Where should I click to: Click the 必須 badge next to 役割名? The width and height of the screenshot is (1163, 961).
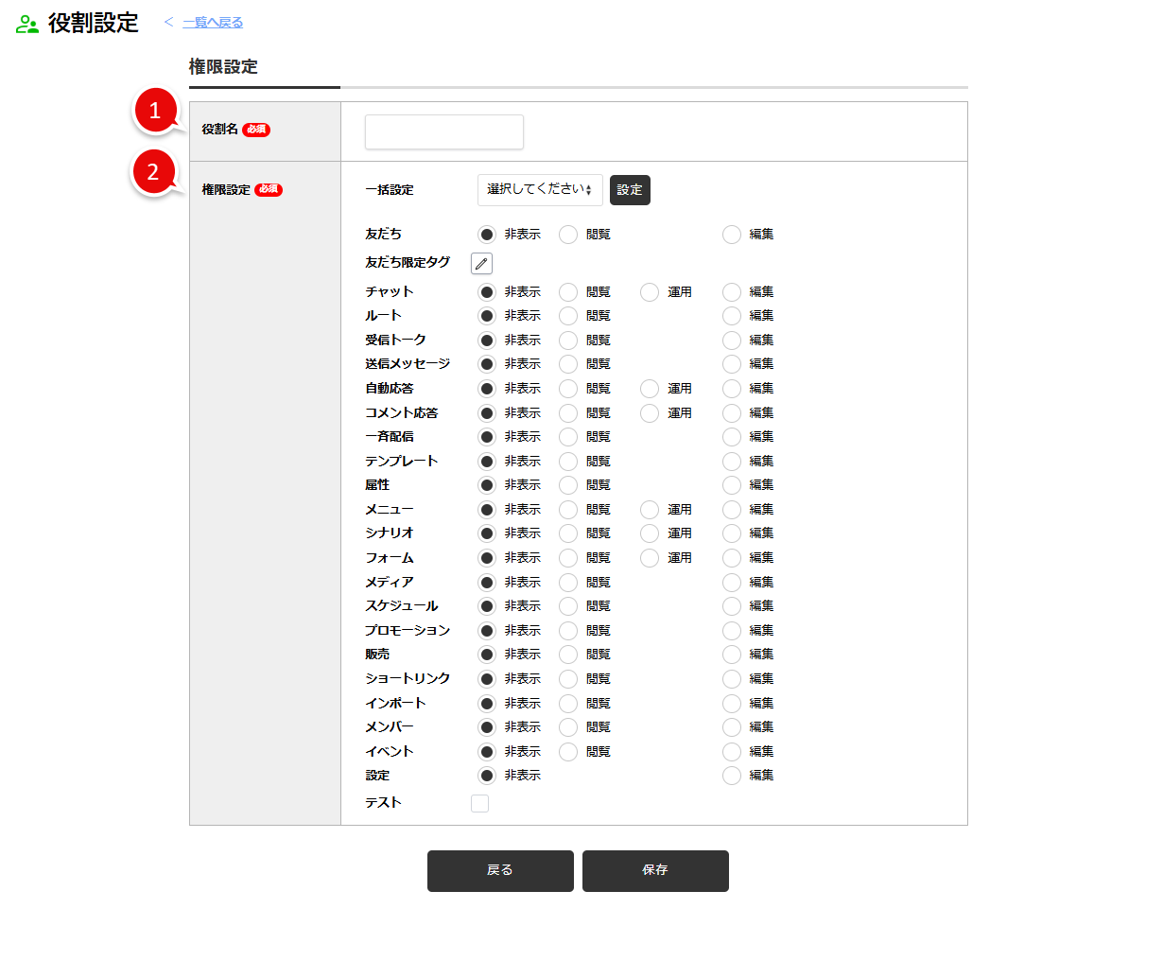coord(256,130)
